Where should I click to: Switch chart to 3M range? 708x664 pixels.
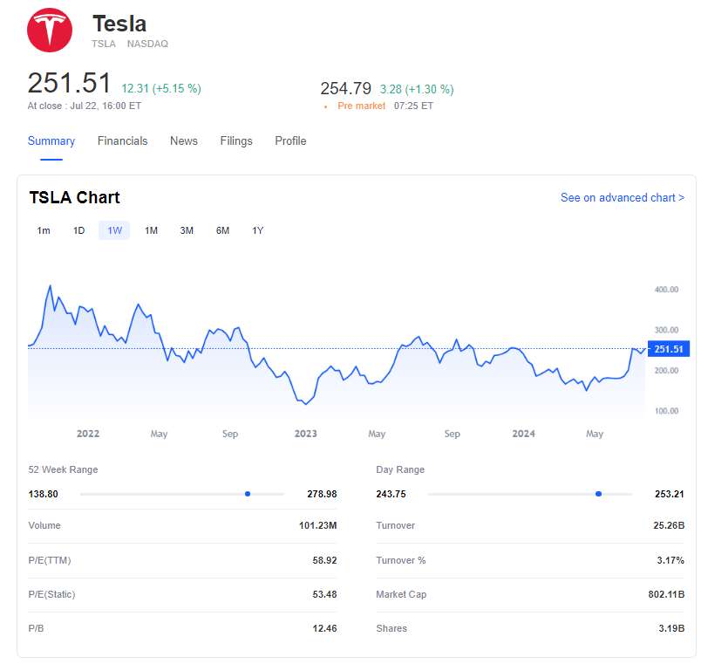tap(187, 230)
